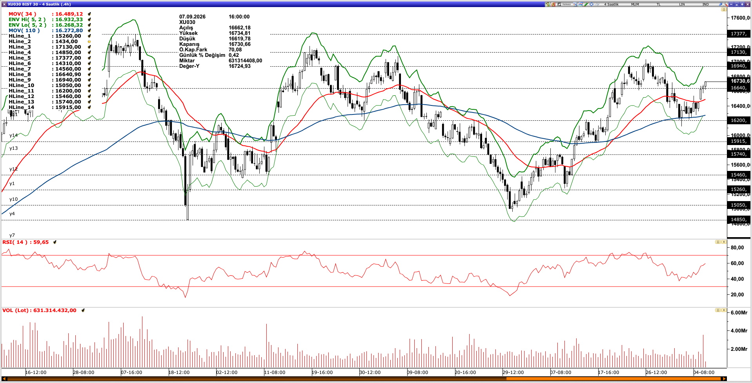Image resolution: width=752 pixels, height=383 pixels.
Task: Toggle the HLine_14 checkmark
Action: click(89, 107)
